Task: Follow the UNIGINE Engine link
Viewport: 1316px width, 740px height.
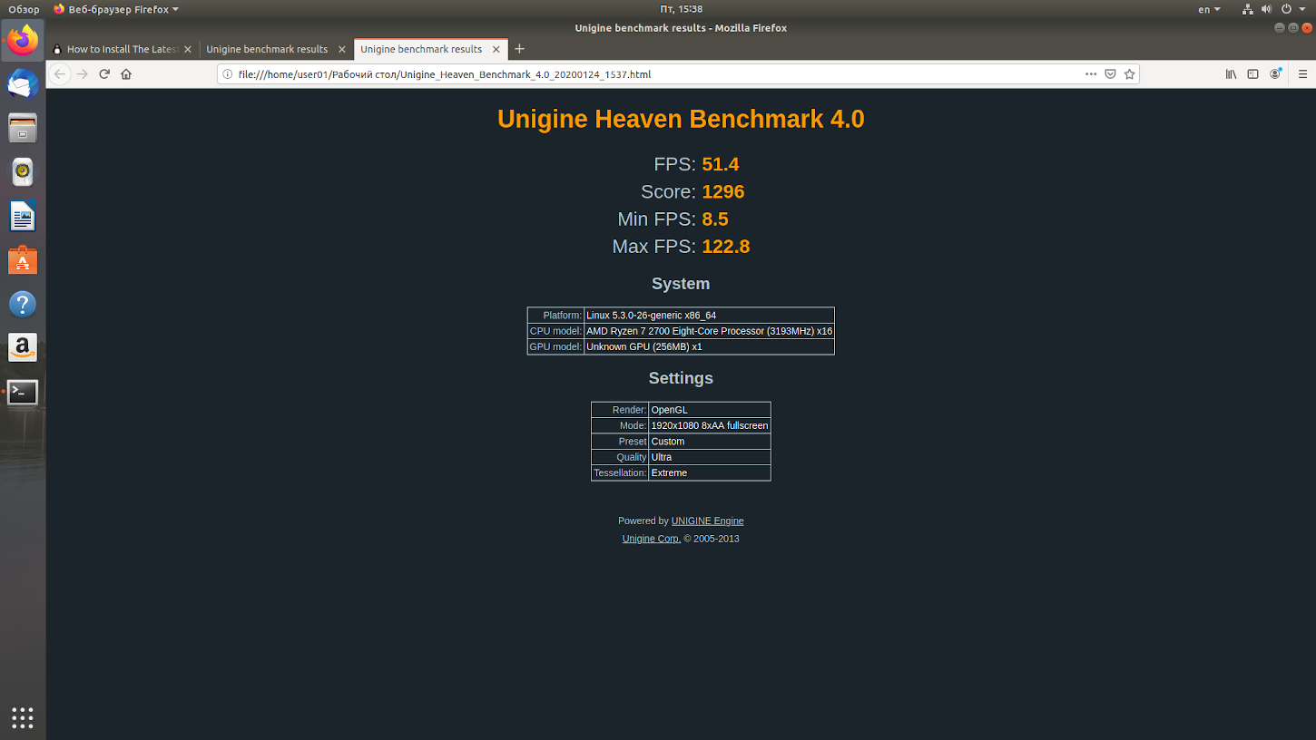Action: [707, 521]
